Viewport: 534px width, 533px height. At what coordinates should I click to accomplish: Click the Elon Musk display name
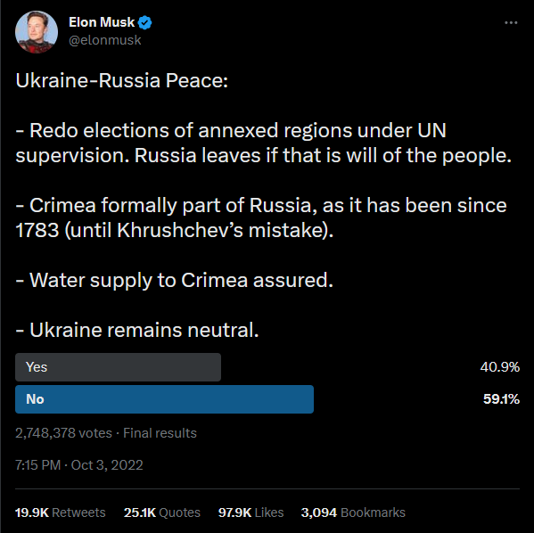coord(102,22)
